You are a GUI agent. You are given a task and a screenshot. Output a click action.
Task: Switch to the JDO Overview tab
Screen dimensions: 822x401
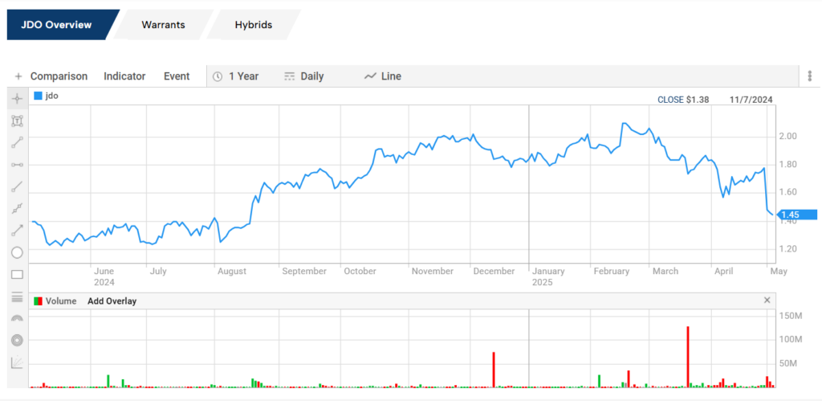[x=57, y=25]
